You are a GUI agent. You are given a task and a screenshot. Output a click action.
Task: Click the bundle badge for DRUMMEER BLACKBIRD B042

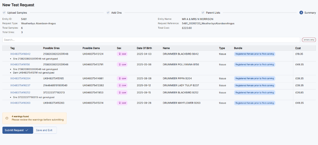point(255,54)
